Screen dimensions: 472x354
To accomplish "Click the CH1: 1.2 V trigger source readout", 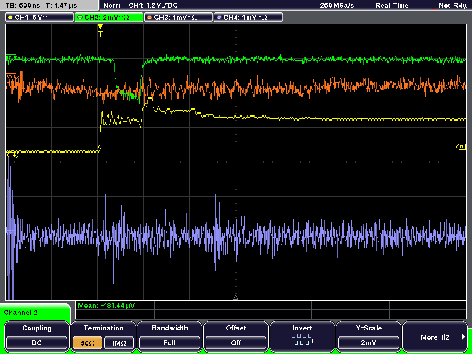I will [153, 6].
